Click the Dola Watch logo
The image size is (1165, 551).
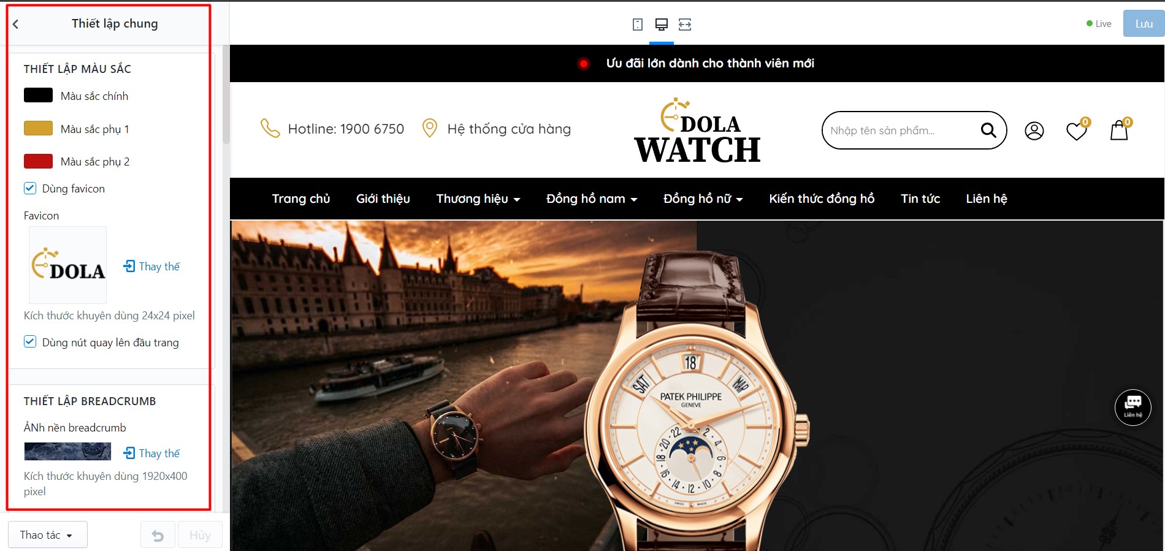[x=697, y=130]
